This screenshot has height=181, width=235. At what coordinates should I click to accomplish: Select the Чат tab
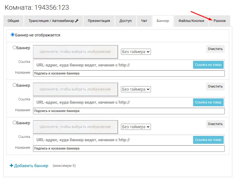(x=144, y=21)
